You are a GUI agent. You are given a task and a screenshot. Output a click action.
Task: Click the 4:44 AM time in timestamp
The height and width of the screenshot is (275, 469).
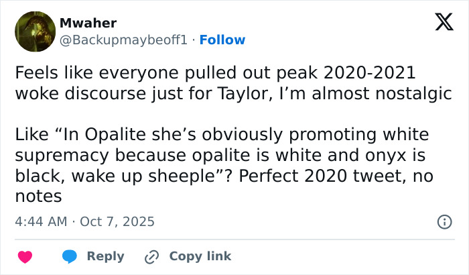[41, 221]
